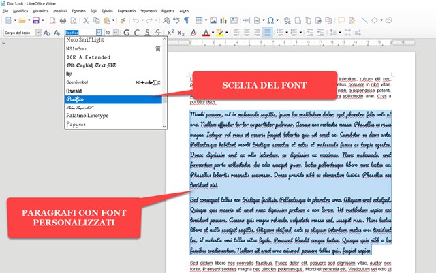436x273 pixels.
Task: Apply yellow highlighting color marker
Action: point(219,33)
